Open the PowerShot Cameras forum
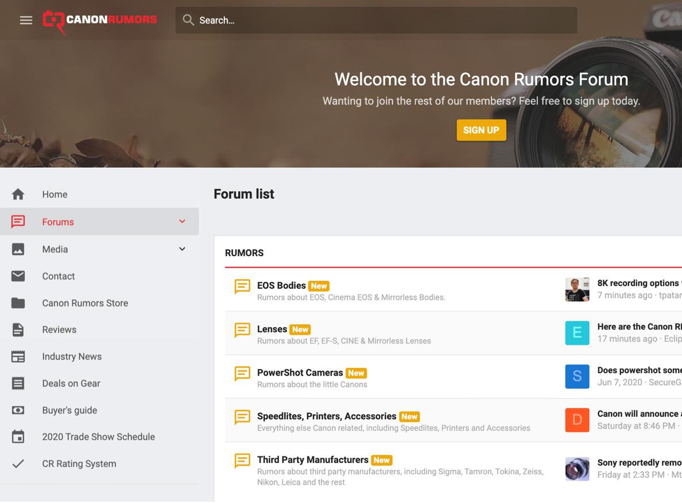682x503 pixels. 300,373
